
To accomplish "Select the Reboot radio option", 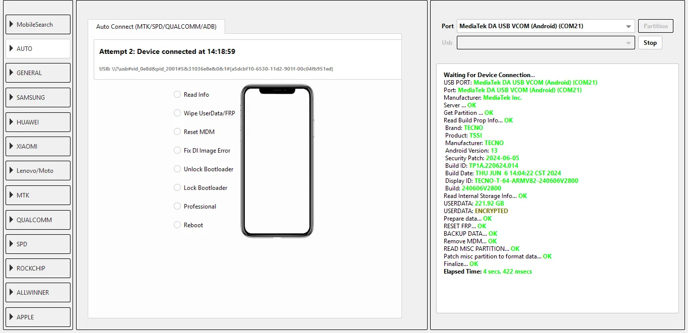I will [177, 225].
